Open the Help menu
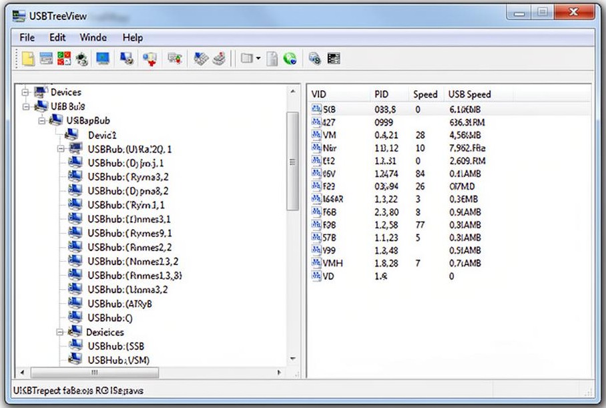The image size is (606, 408). pyautogui.click(x=132, y=37)
